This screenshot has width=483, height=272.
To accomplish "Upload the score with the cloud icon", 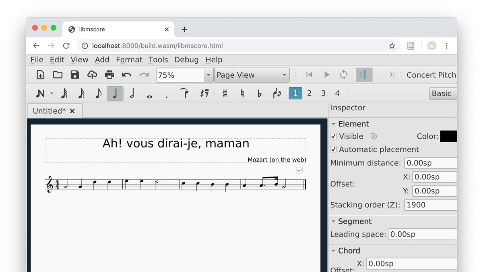I will click(92, 75).
